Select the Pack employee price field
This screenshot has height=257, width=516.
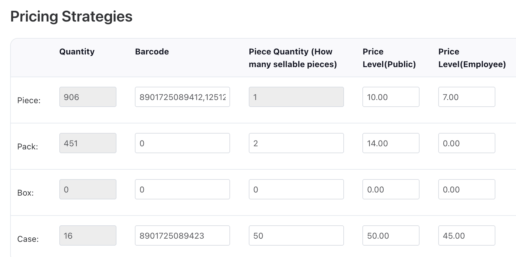coord(466,143)
